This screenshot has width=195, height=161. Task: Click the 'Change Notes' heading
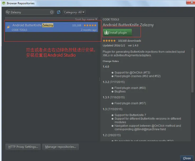click(111, 61)
